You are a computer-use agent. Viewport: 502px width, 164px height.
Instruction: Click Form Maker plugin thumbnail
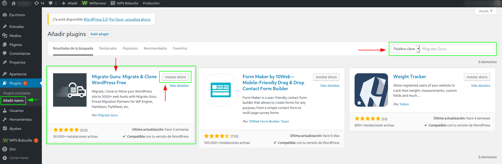click(221, 90)
